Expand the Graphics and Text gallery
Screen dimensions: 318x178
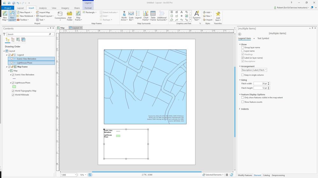pyautogui.click(x=190, y=20)
